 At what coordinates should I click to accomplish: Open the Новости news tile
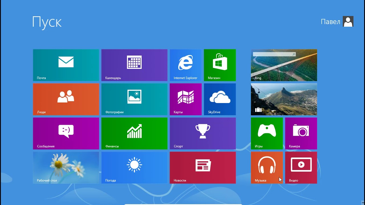pos(203,168)
